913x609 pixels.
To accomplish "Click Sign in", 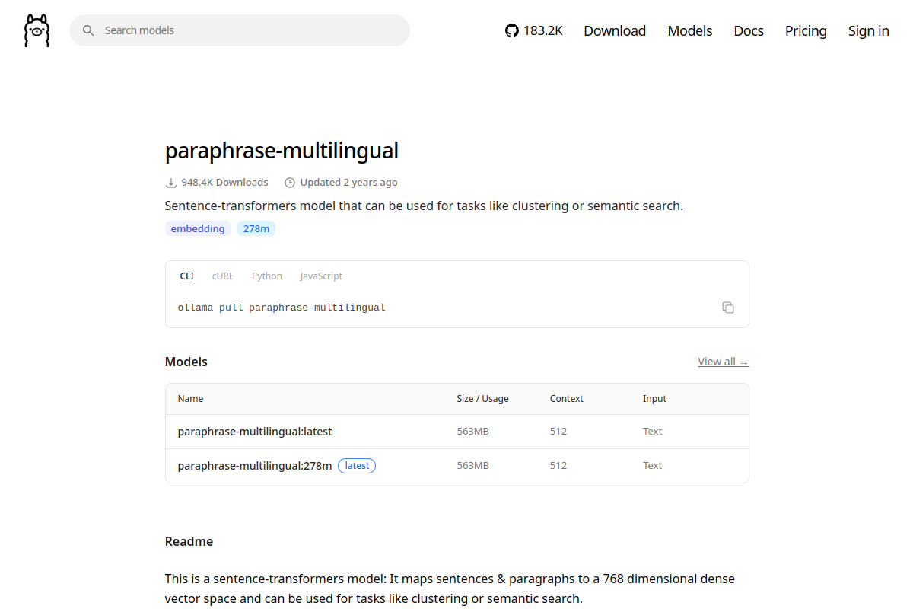I will point(869,30).
